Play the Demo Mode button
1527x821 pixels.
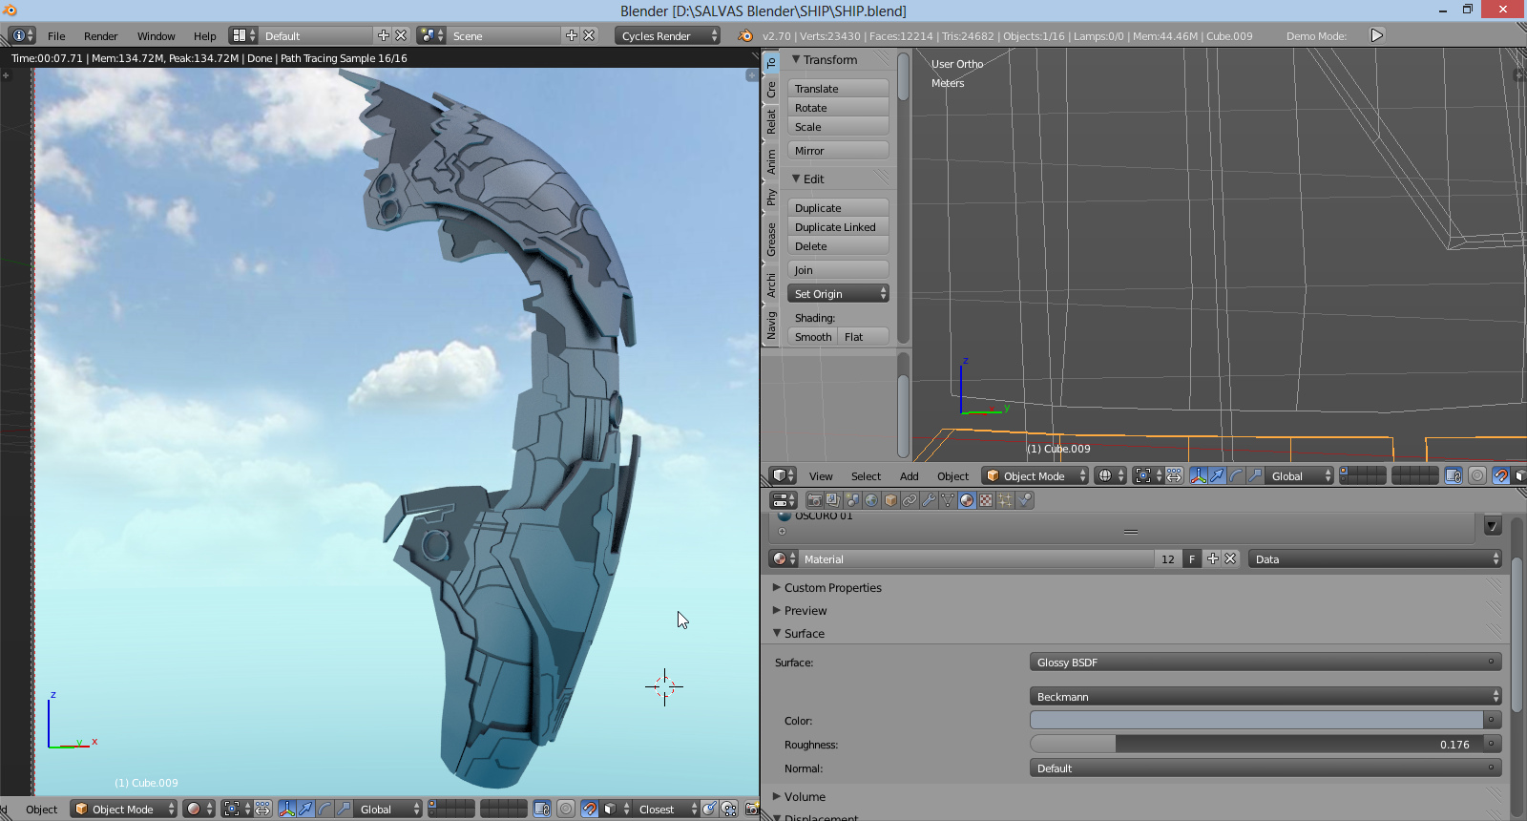click(1376, 35)
